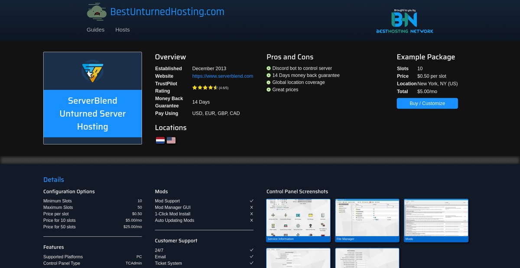Open the BestUnturnedHosting.com home link
This screenshot has height=268, width=520.
click(x=167, y=12)
